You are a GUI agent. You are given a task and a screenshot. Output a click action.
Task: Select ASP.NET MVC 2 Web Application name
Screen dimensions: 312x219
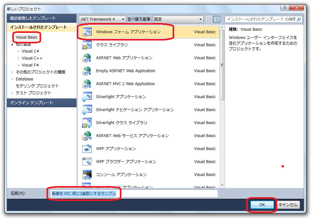point(125,84)
